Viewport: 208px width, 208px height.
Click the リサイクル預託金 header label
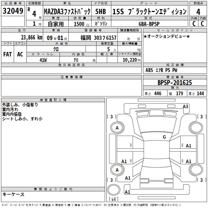coord(129,54)
